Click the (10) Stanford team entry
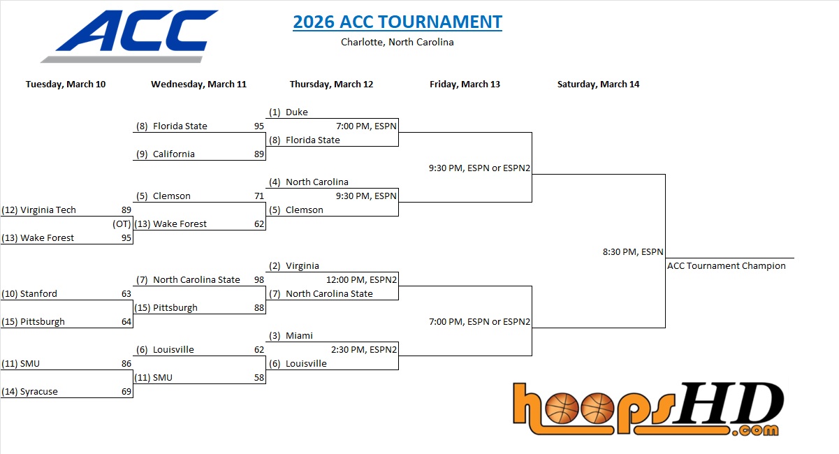839x454 pixels. click(x=30, y=293)
